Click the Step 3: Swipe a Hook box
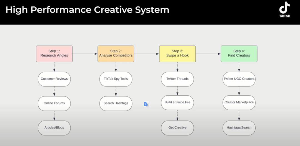Image resolution: width=300 pixels, height=146 pixels. 177,53
